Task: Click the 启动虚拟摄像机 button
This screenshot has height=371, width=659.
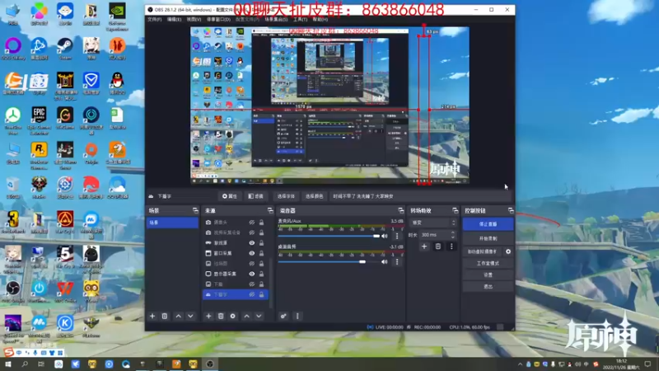Action: 483,251
